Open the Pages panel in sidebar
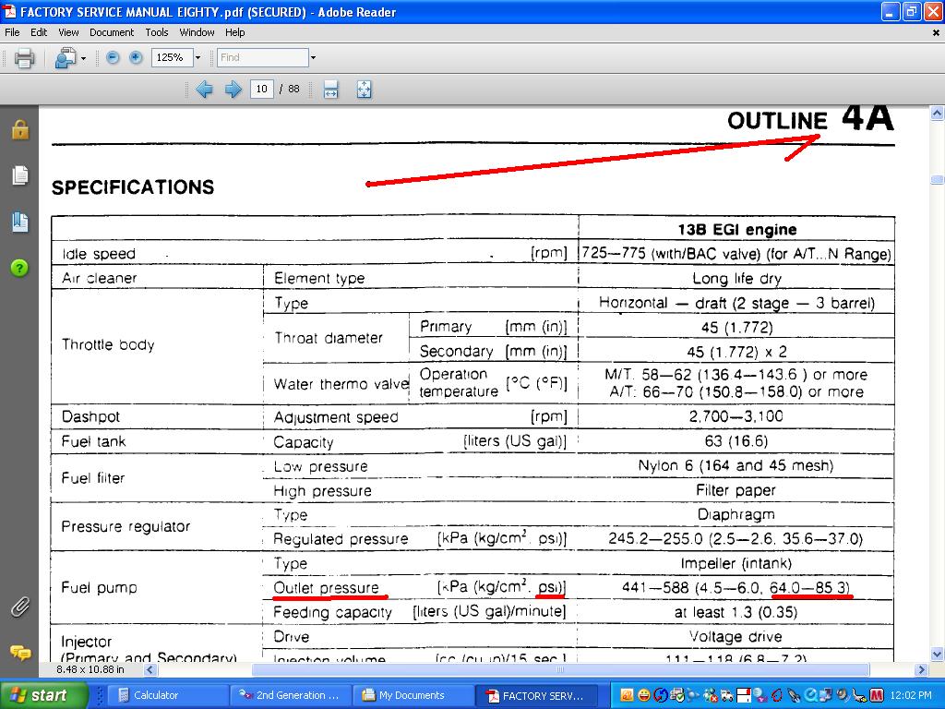The width and height of the screenshot is (945, 709). click(x=19, y=174)
